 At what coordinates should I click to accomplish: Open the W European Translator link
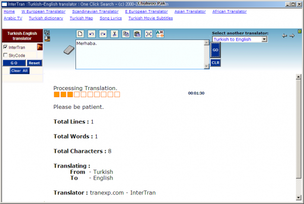[44, 12]
